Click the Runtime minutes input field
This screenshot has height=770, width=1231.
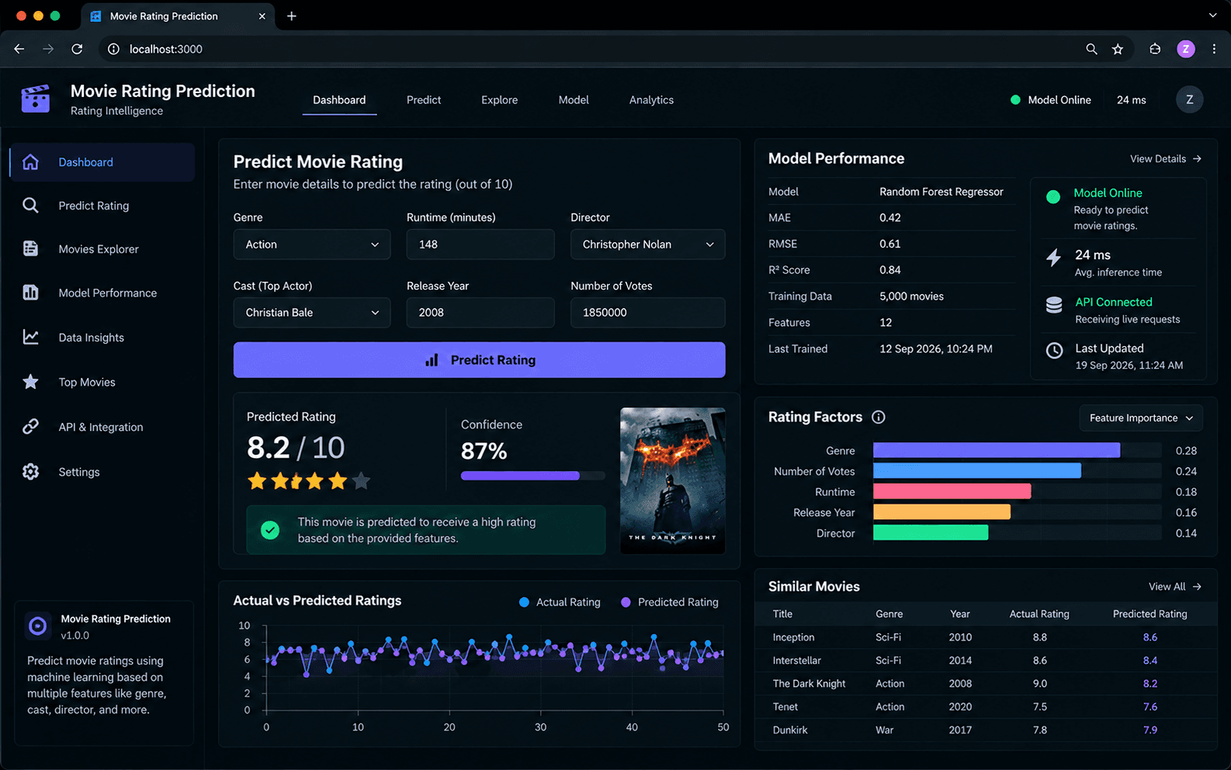click(480, 245)
